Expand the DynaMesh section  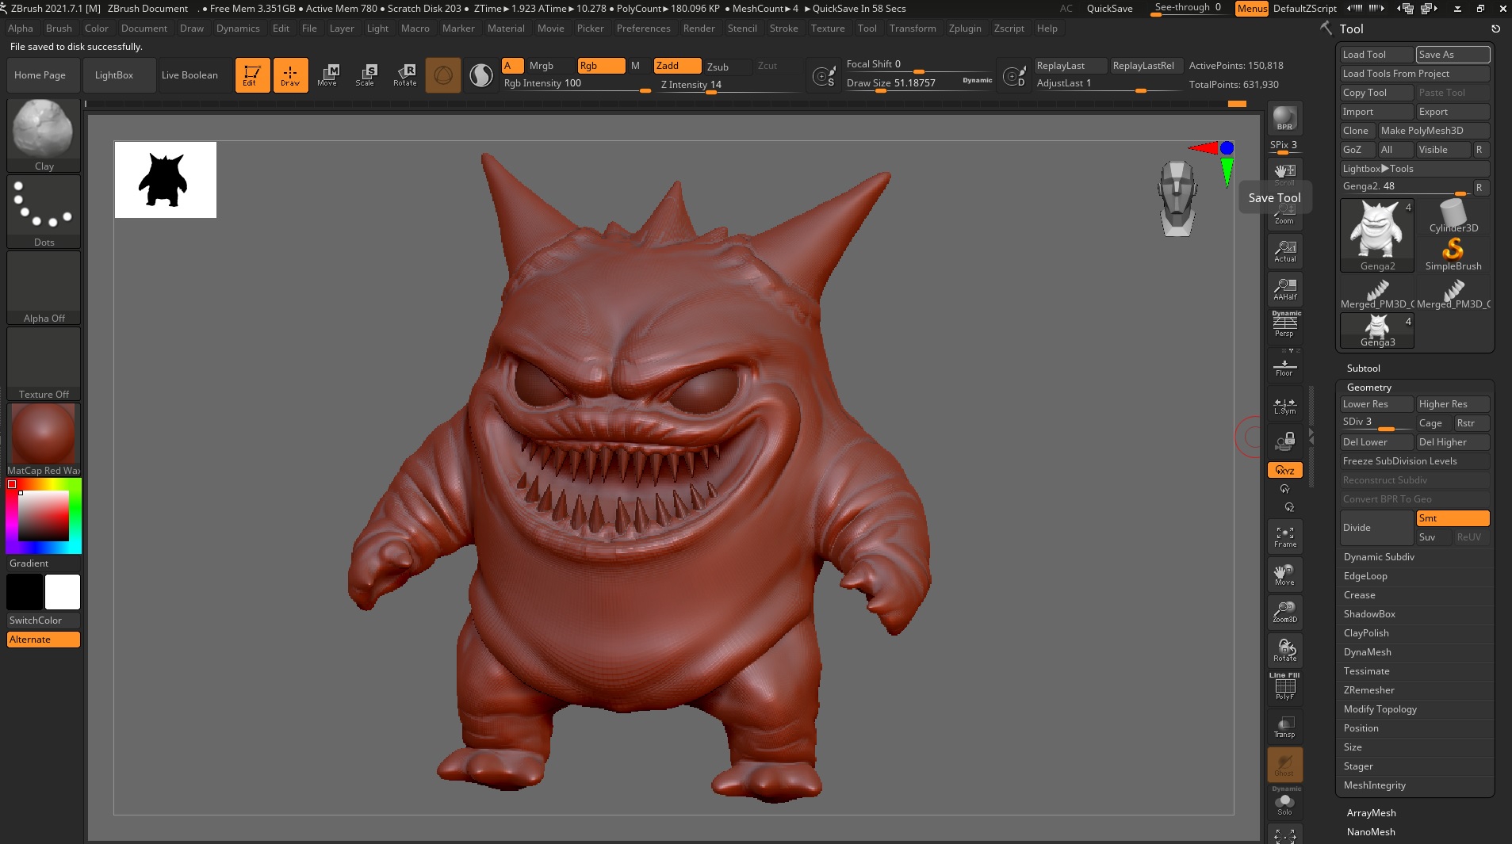[1367, 652]
